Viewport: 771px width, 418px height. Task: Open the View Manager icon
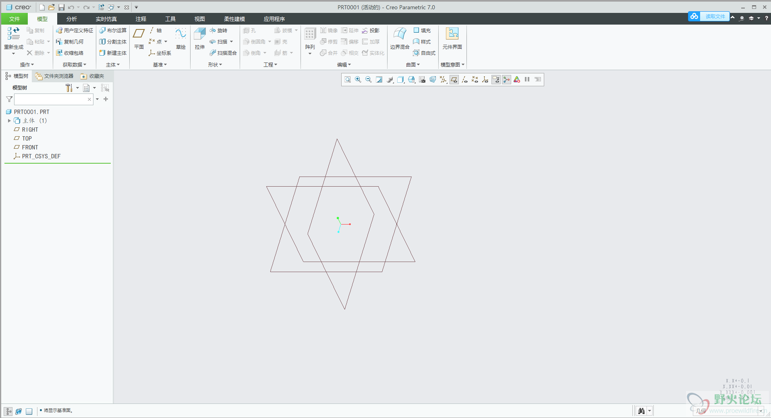point(422,80)
